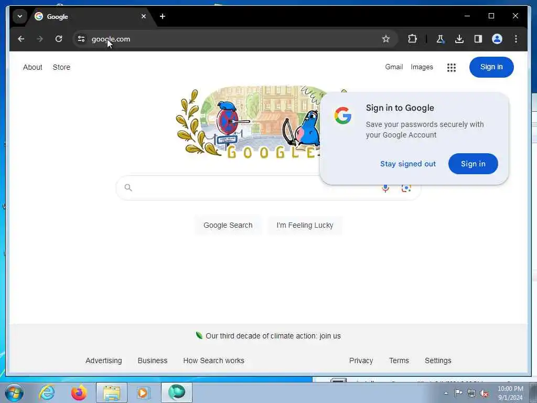Click Sign in inside the popup

tap(473, 164)
